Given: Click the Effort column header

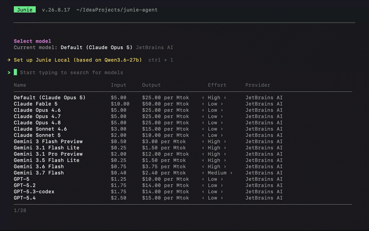Looking at the screenshot, I should click(x=217, y=85).
